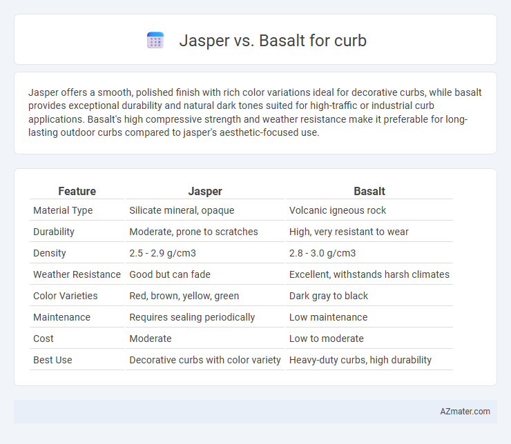Click the 'Feature' column header
The width and height of the screenshot is (511, 444).
click(x=77, y=191)
